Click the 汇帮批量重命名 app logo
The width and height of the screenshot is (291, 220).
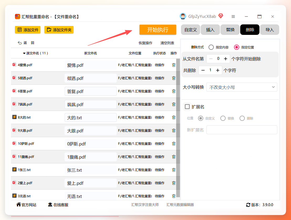click(17, 17)
